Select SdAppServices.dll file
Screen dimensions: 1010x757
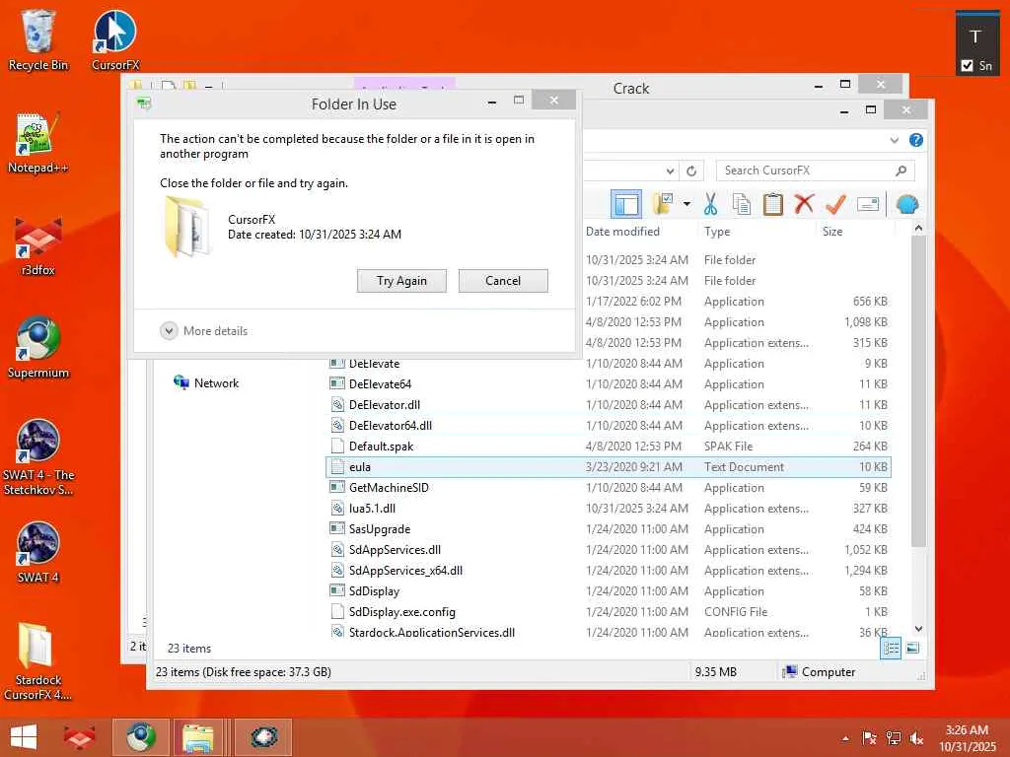(608, 549)
